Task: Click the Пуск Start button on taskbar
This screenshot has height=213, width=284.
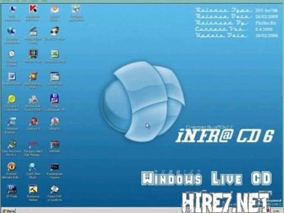Action: click(9, 211)
